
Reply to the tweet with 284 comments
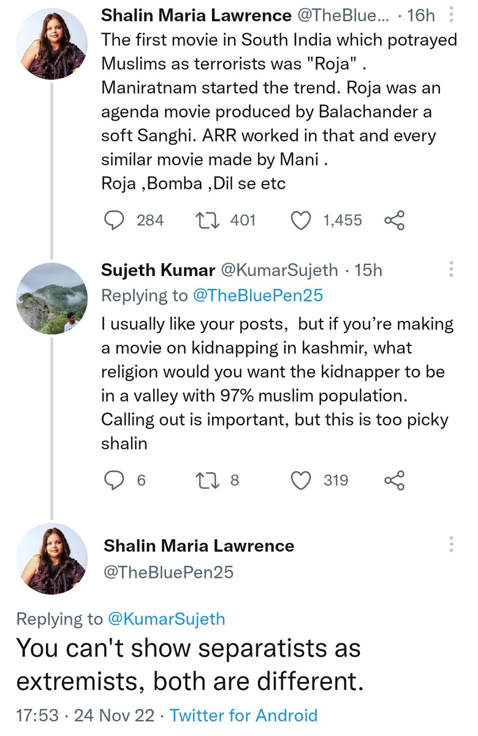tap(113, 220)
